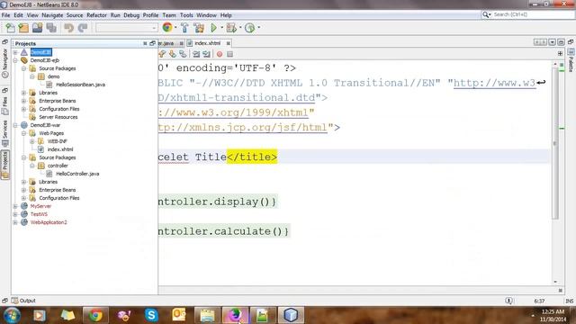Select the TestWS project
The width and height of the screenshot is (576, 324).
pyautogui.click(x=39, y=214)
